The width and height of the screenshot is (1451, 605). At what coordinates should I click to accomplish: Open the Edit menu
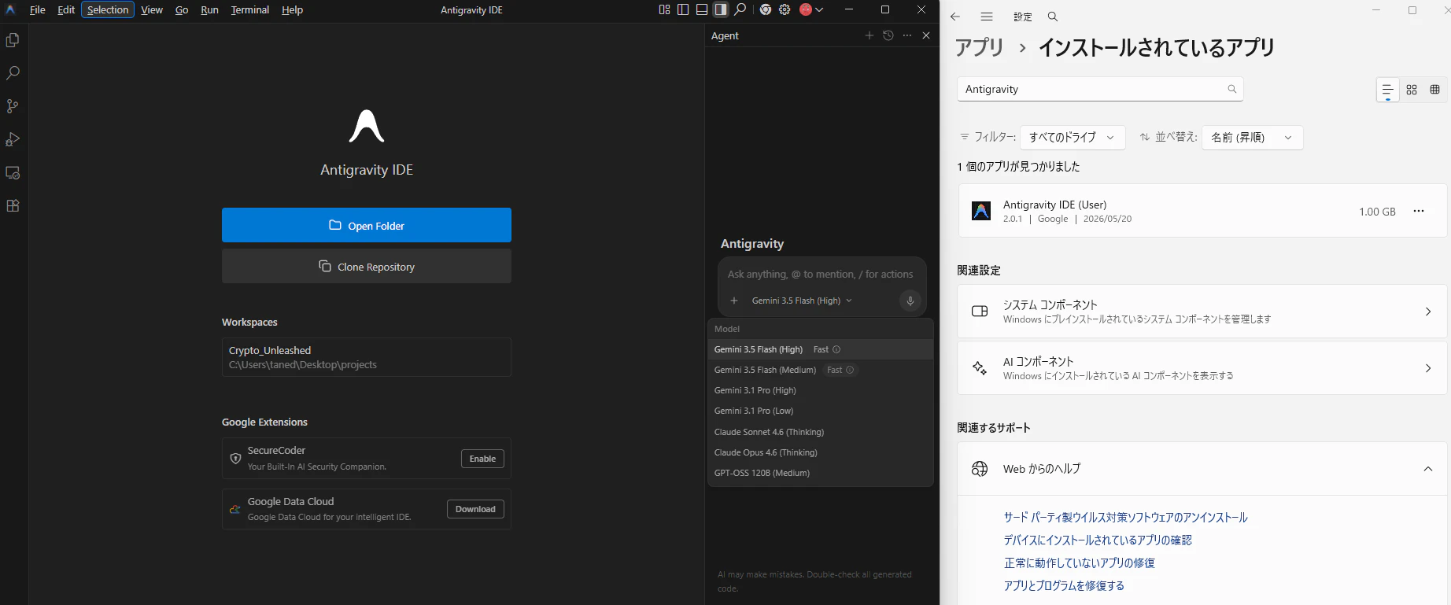pyautogui.click(x=66, y=9)
